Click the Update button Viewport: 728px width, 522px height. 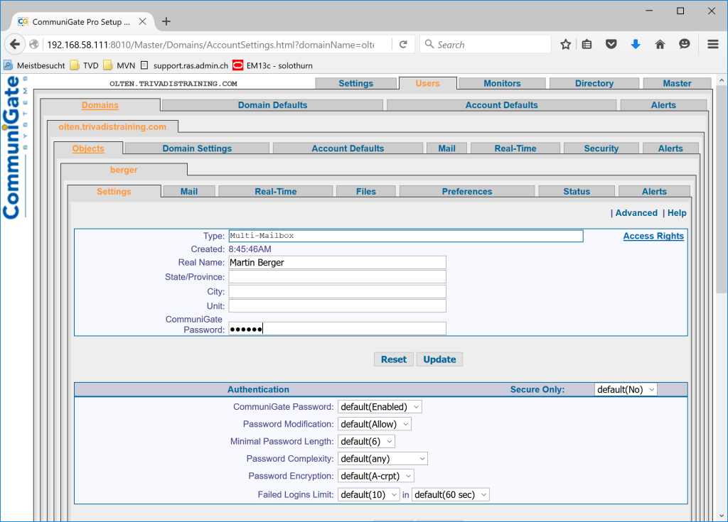point(439,359)
